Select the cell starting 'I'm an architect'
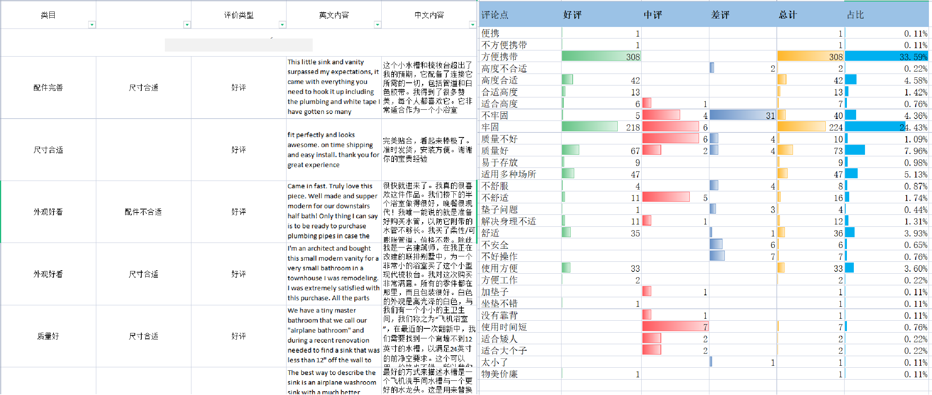The height and width of the screenshot is (395, 932). [334, 274]
